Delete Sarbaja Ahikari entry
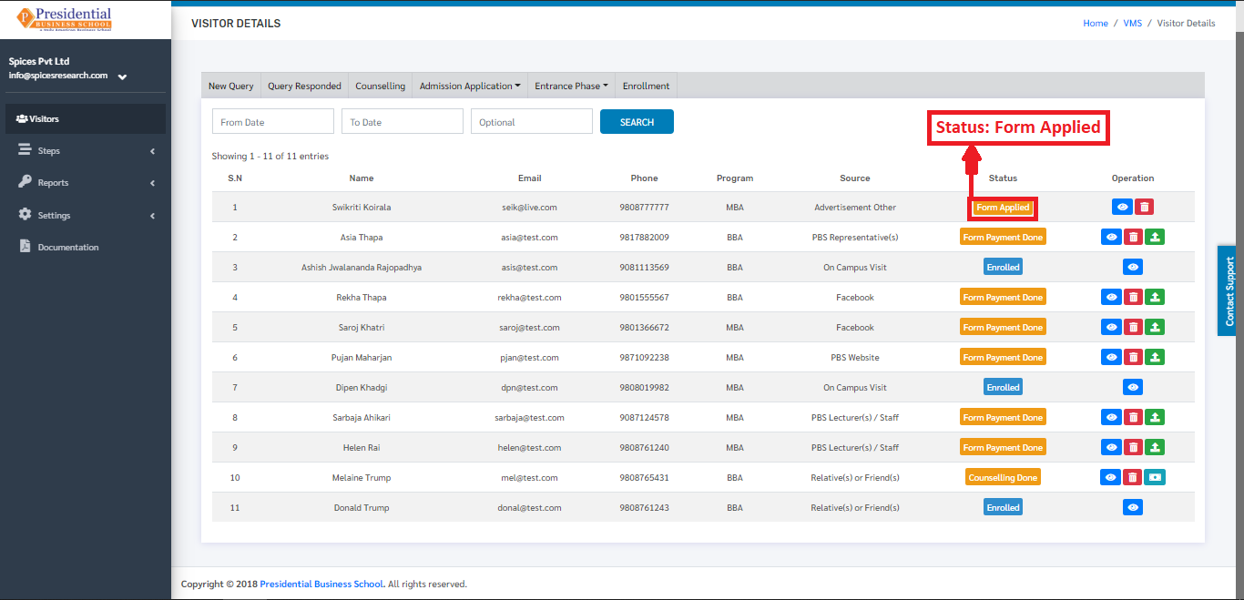The width and height of the screenshot is (1244, 600). (x=1133, y=417)
